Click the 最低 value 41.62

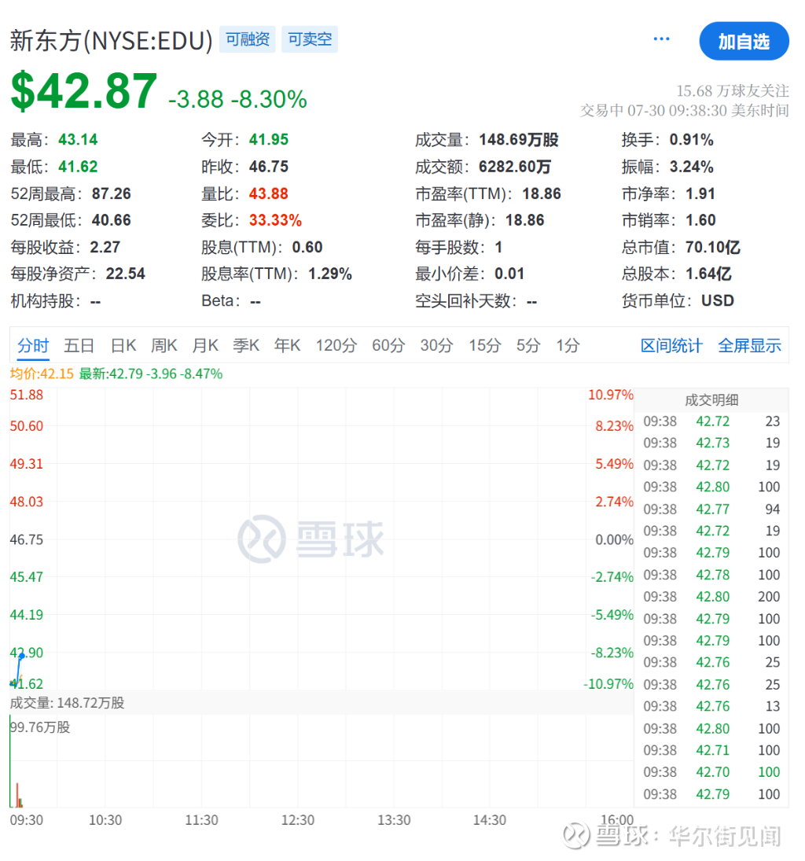[78, 167]
